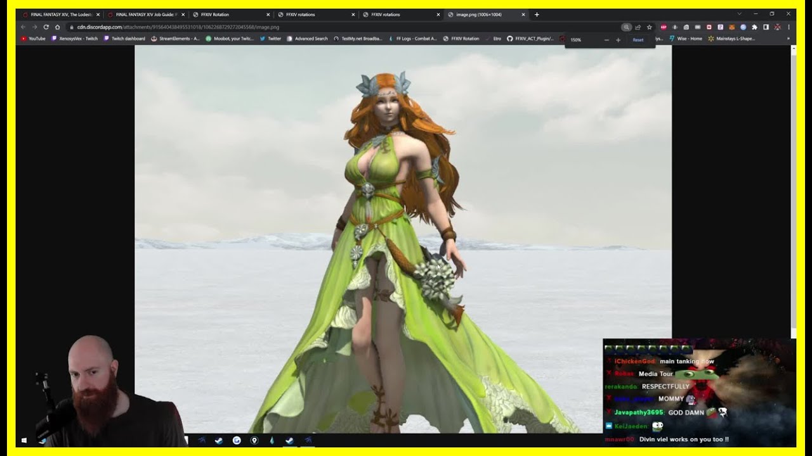The height and width of the screenshot is (456, 812).
Task: Open the FF Logs - Combat bookmark
Action: (412, 39)
